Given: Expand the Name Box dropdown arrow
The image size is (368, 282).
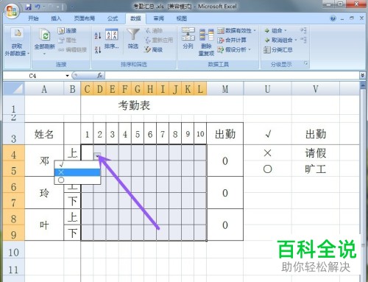Looking at the screenshot, I should 67,76.
